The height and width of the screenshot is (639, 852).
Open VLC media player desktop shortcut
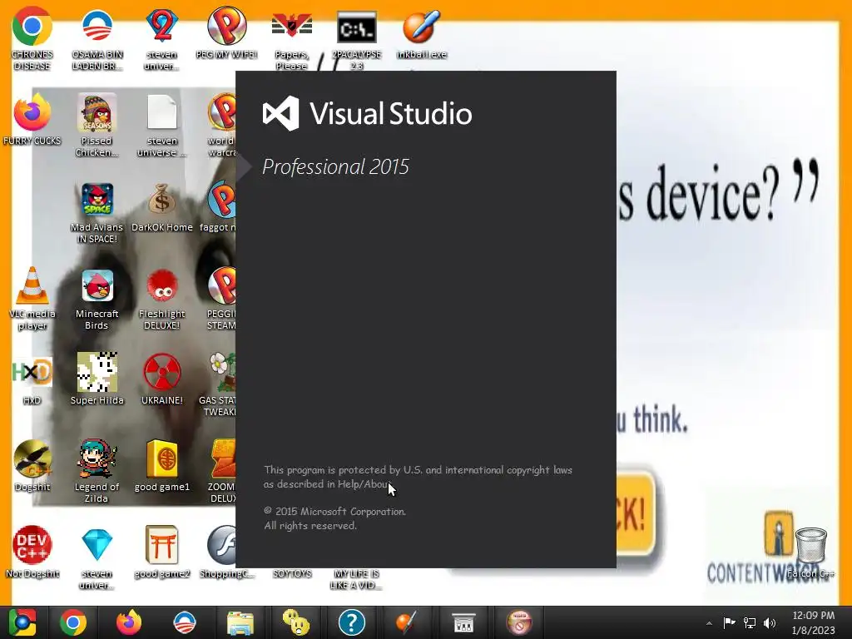coord(32,298)
